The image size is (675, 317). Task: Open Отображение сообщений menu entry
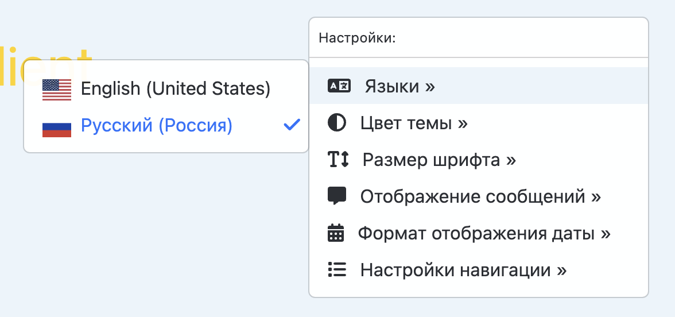480,196
